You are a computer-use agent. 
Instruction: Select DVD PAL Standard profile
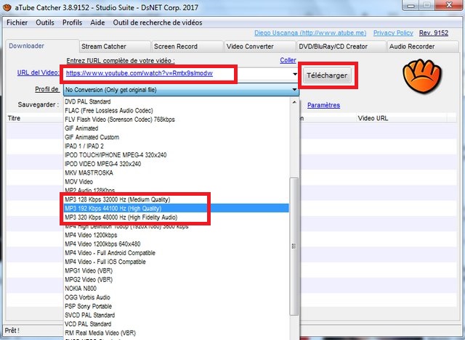[176, 101]
